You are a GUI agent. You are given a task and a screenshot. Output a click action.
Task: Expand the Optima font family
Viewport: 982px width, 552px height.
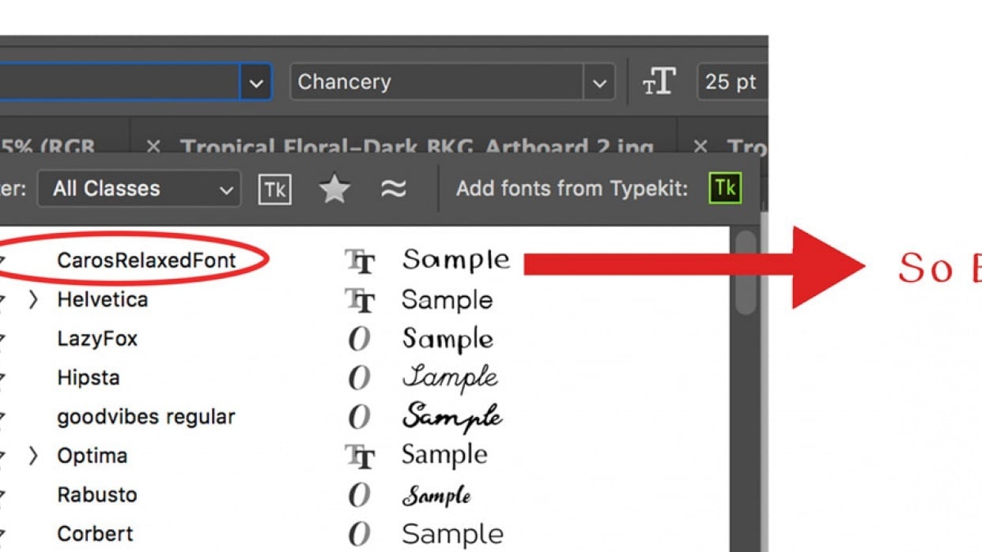(x=32, y=456)
